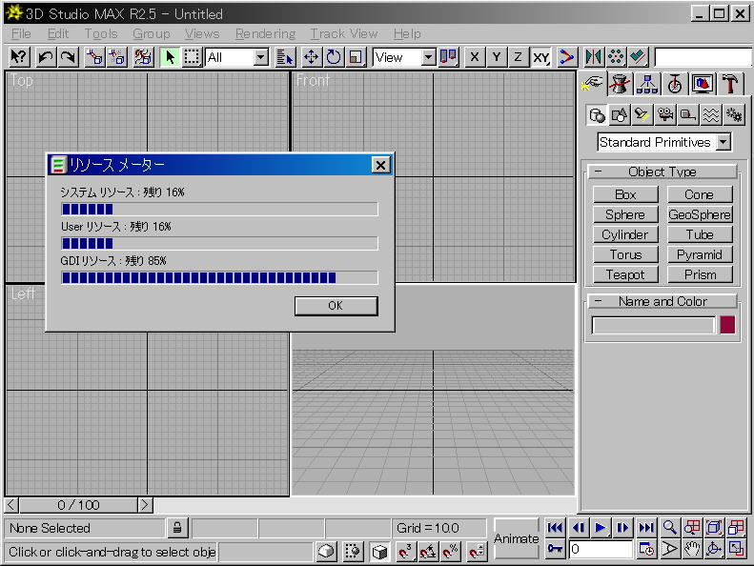This screenshot has width=754, height=566.
Task: Redo the last undone action
Action: click(x=69, y=57)
